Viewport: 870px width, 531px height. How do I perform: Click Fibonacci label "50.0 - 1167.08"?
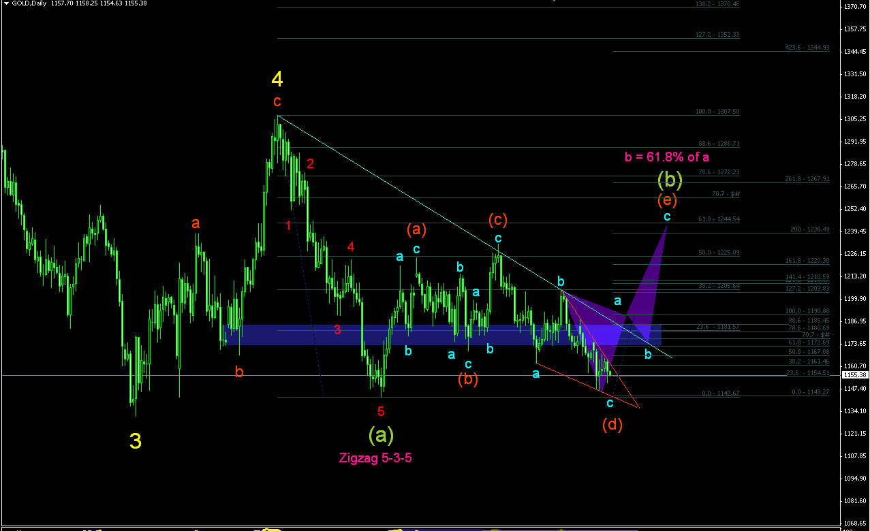809,352
